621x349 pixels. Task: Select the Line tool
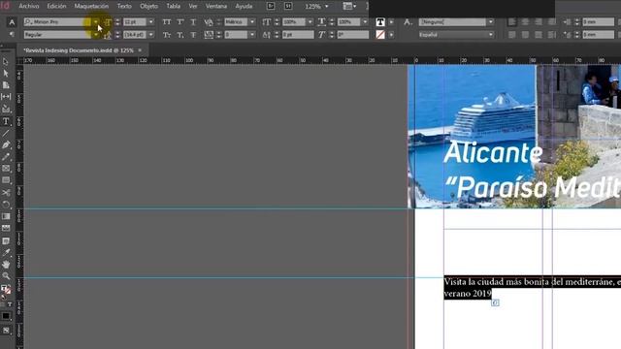(x=6, y=134)
